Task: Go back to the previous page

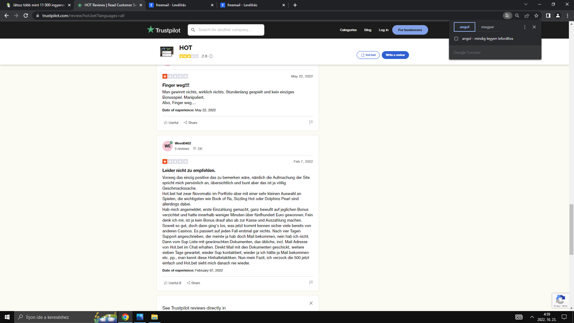Action: [7, 16]
